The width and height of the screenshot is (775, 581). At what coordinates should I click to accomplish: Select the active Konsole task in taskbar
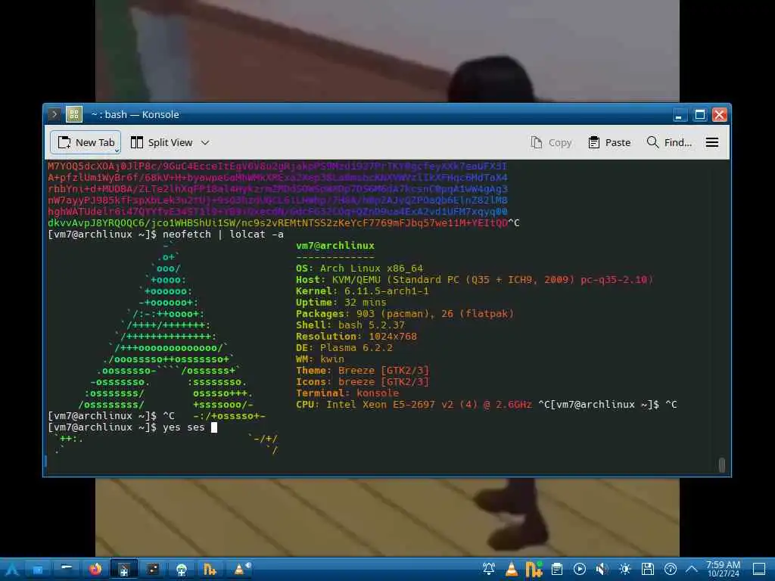click(x=123, y=569)
